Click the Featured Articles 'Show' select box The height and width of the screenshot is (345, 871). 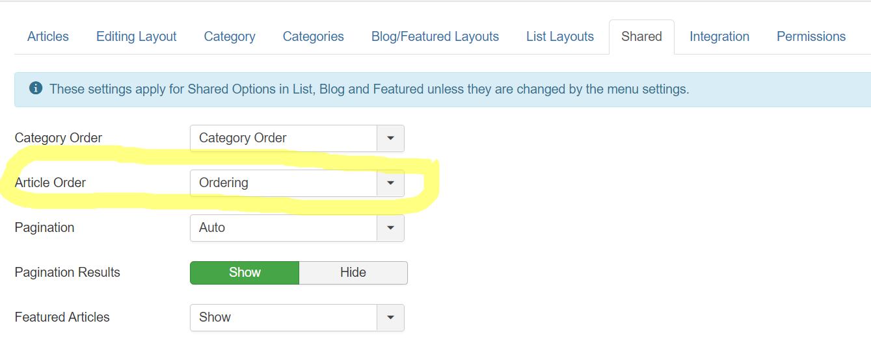(x=284, y=318)
